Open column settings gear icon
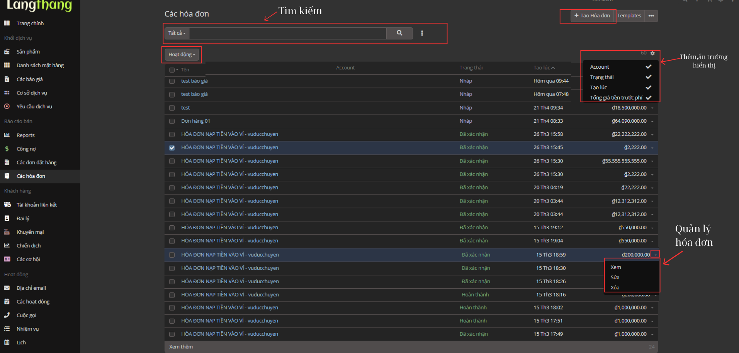739x353 pixels. pos(652,53)
